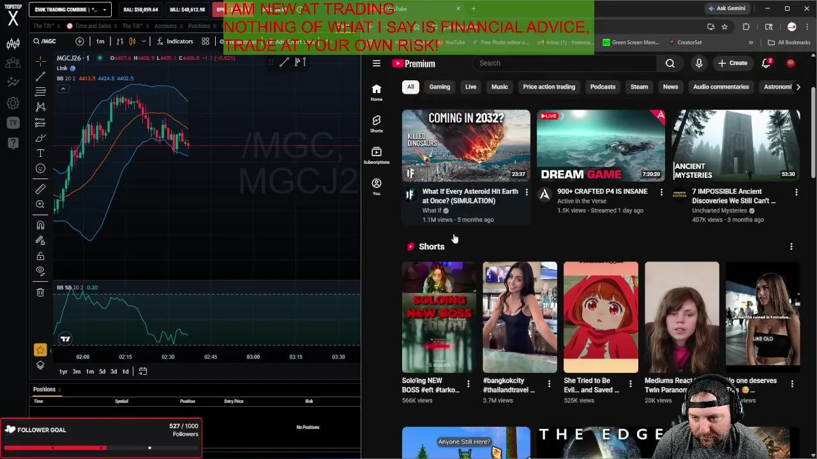Start YouTube voice search microphone
Viewport: 817px width, 459px height.
699,63
